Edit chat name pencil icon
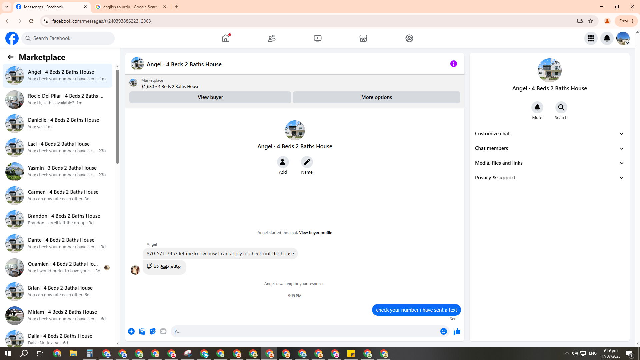Viewport: 640px width, 360px height. click(x=307, y=162)
